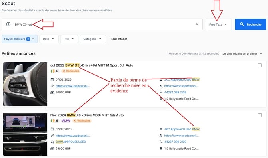This screenshot has width=268, height=158.
Task: Open the Pays: Plusieurs filter dropdown
Action: point(20,39)
